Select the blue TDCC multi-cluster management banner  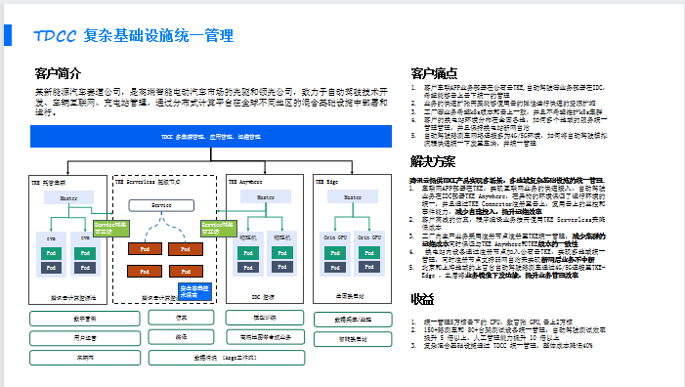[211, 136]
